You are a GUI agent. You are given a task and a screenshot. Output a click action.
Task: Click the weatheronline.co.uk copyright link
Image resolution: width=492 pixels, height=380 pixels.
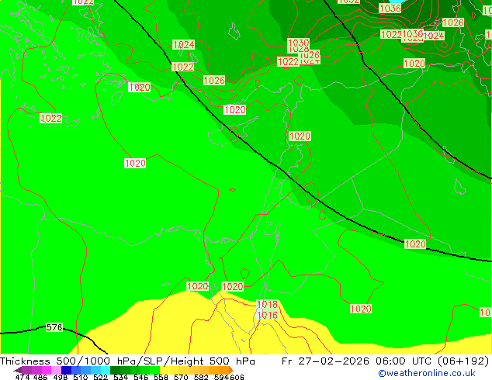[x=427, y=373]
